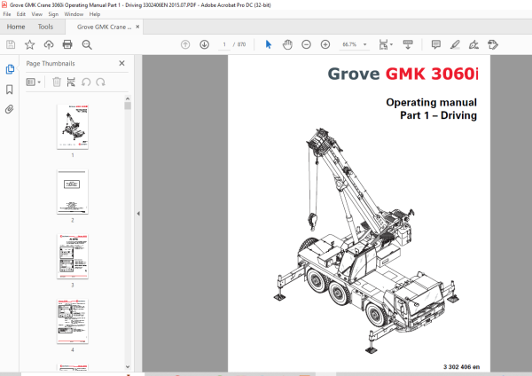Show Page Thumbnails sidebar icon
This screenshot has height=376, width=532.
(x=10, y=69)
